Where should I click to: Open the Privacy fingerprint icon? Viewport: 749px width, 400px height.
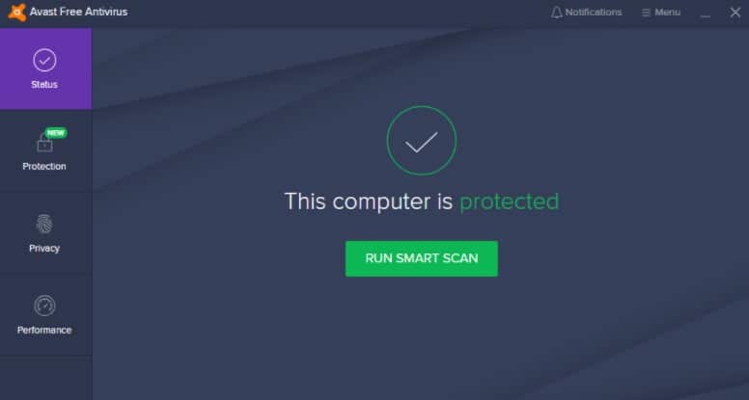tap(44, 224)
